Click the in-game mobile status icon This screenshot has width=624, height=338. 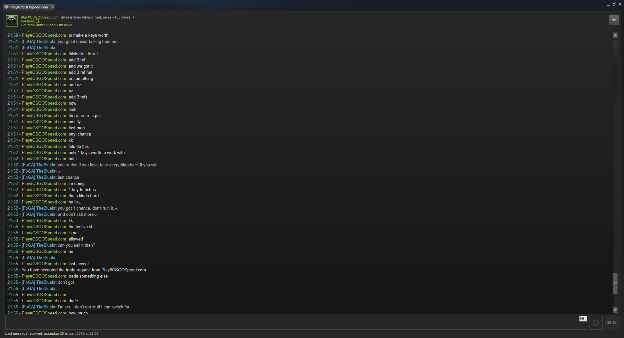coord(37,21)
